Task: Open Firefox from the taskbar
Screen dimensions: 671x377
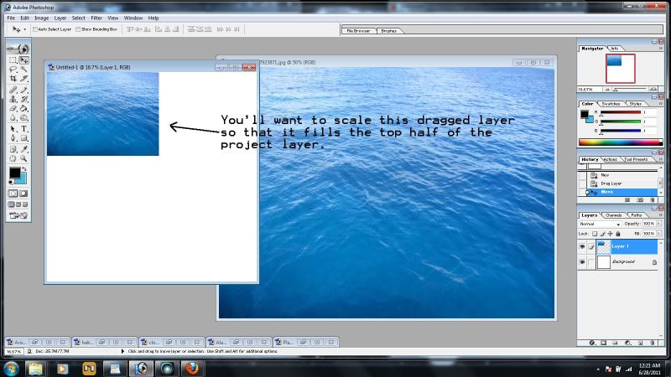Action: [x=192, y=369]
